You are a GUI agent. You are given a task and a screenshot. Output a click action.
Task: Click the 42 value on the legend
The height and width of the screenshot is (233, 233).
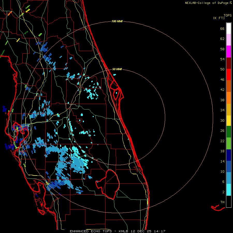pyautogui.click(x=222, y=90)
